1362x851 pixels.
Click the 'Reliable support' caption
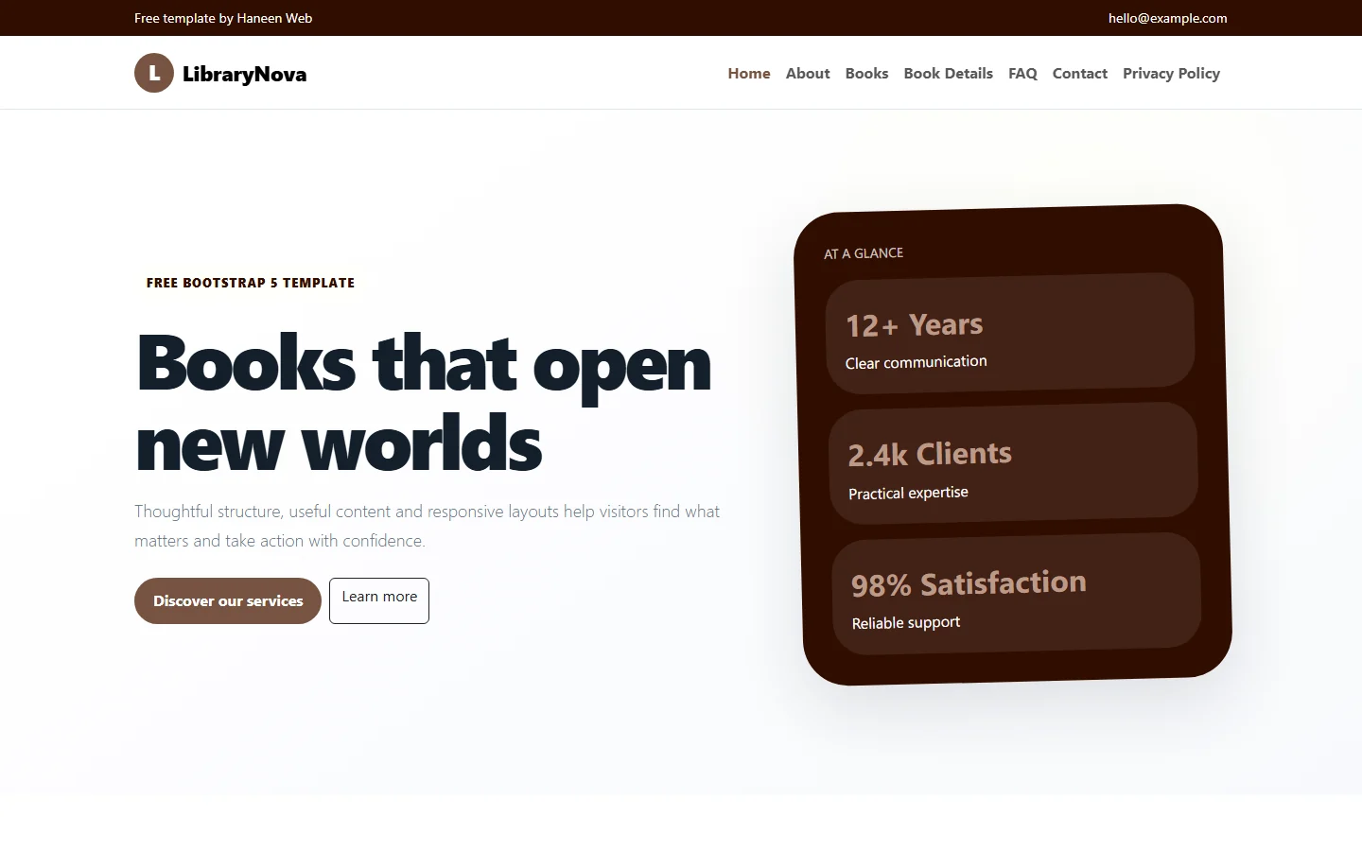pos(906,622)
